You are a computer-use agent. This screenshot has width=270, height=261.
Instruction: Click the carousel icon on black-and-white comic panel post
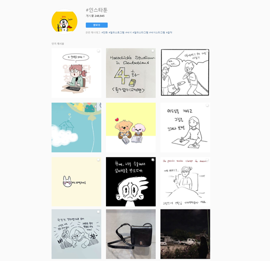[x=207, y=51]
